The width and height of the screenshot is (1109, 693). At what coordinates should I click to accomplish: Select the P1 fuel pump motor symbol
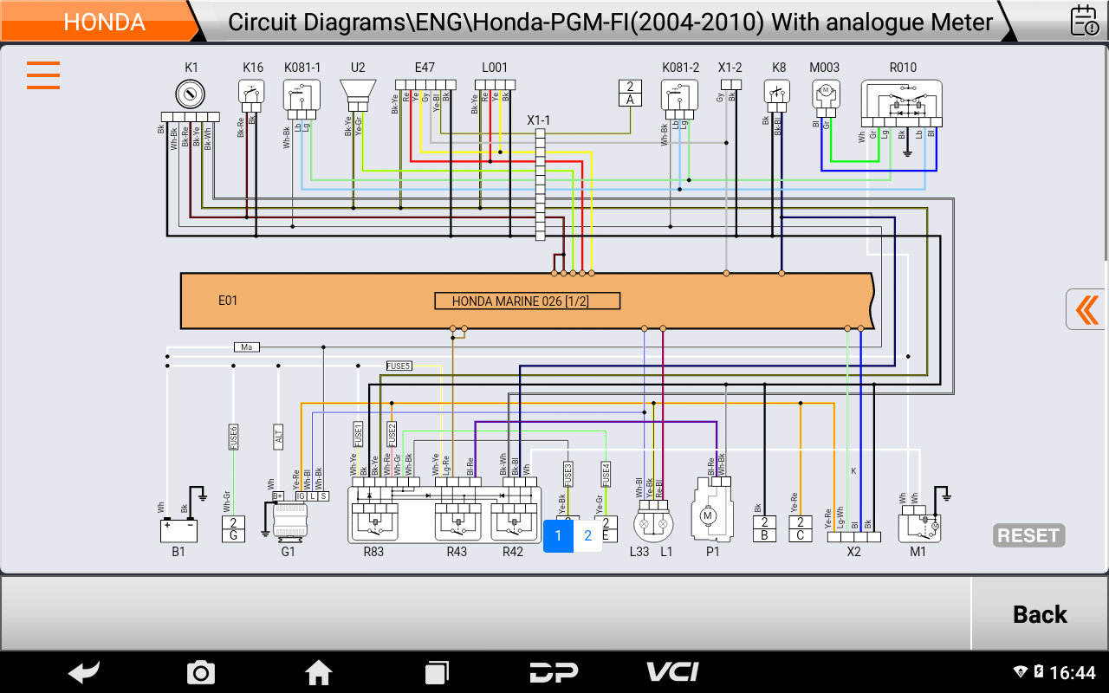[708, 515]
